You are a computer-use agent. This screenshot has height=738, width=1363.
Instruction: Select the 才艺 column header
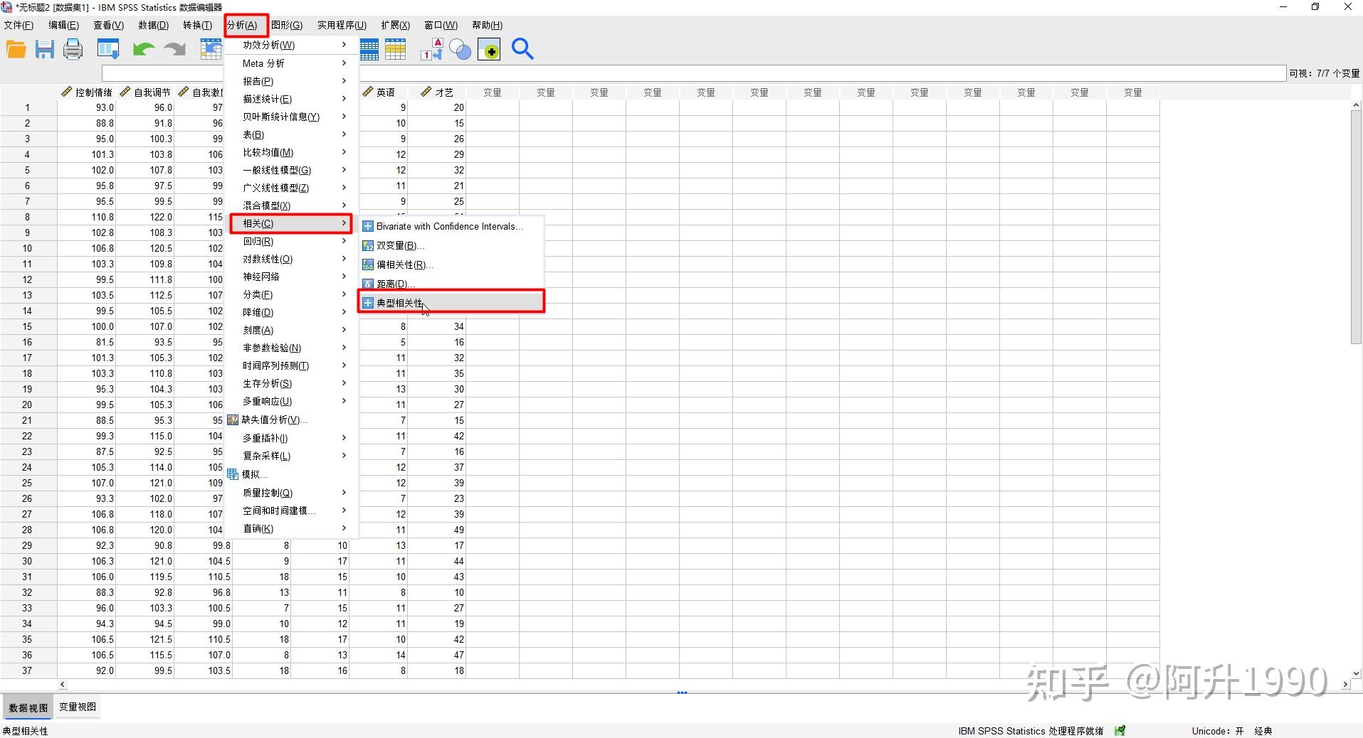pyautogui.click(x=437, y=92)
